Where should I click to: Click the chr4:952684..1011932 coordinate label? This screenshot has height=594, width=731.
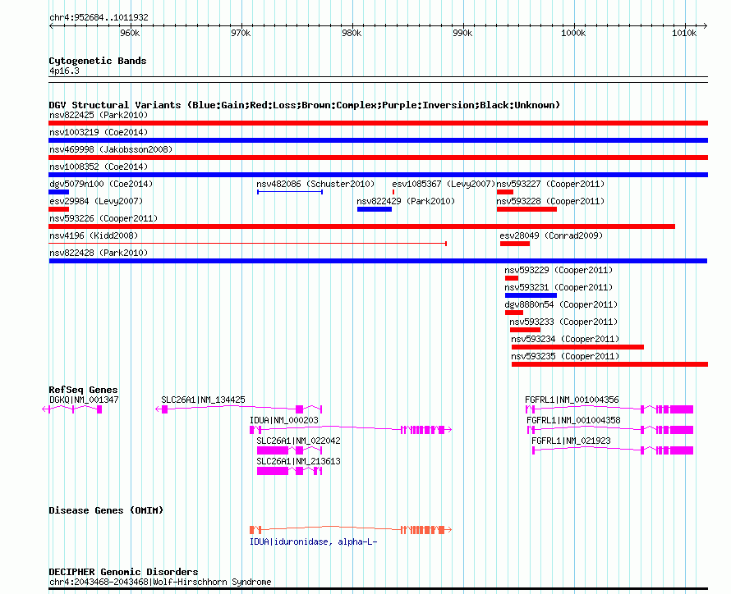pyautogui.click(x=99, y=17)
